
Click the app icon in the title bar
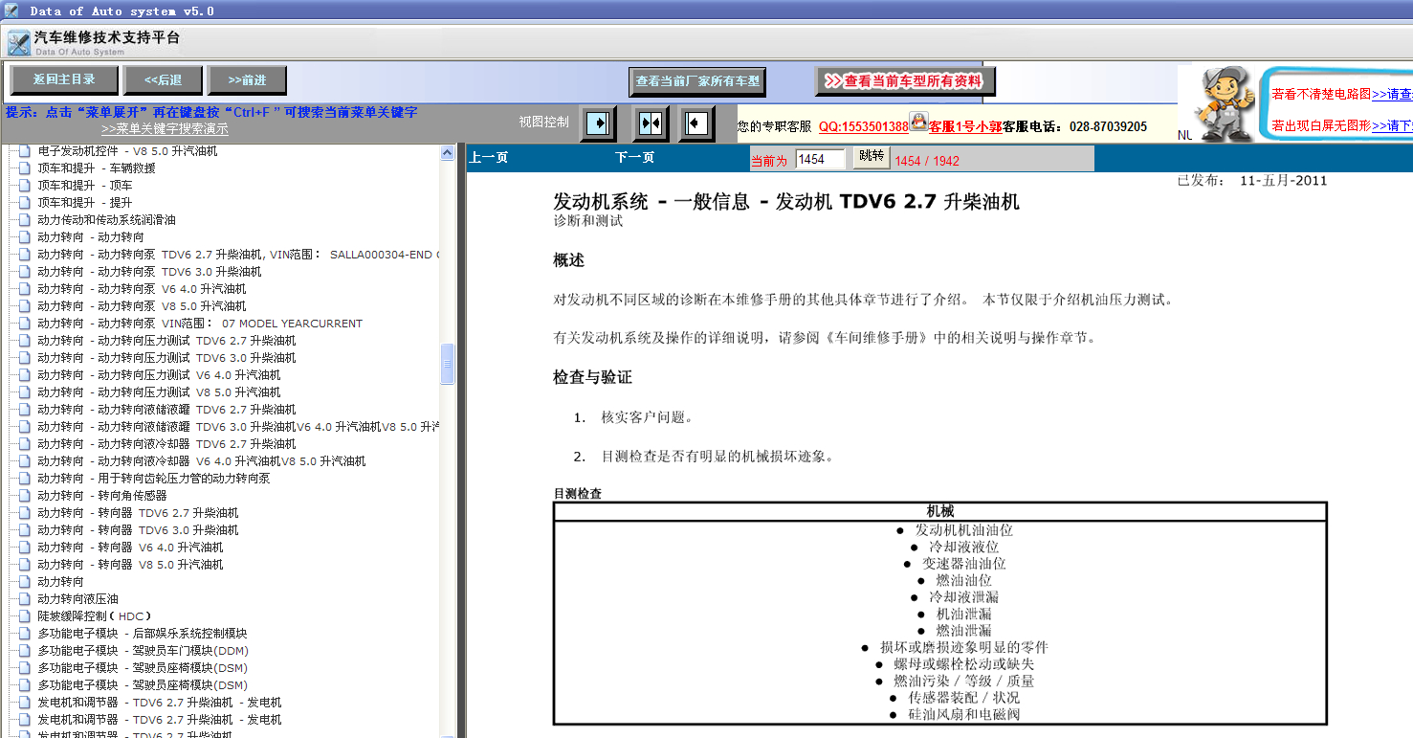click(x=11, y=11)
